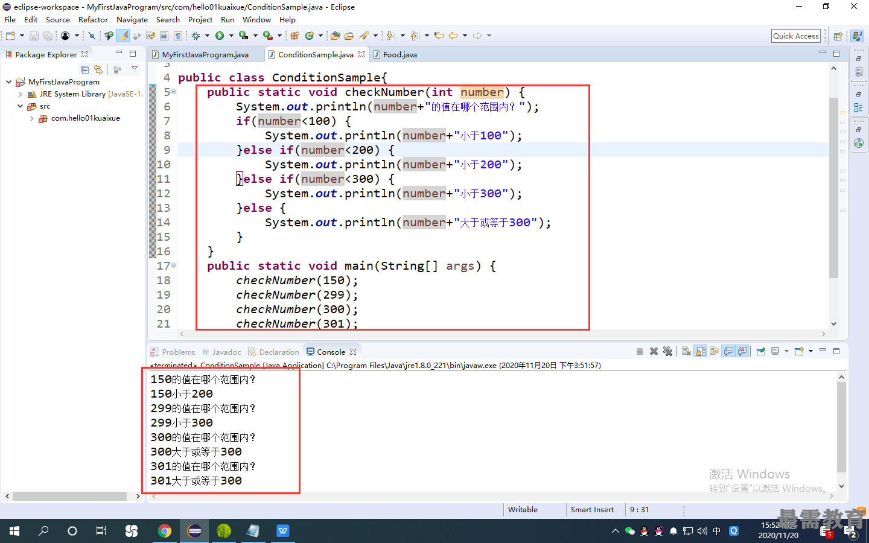Click the Terminate console button icon
The height and width of the screenshot is (543, 869).
(640, 351)
